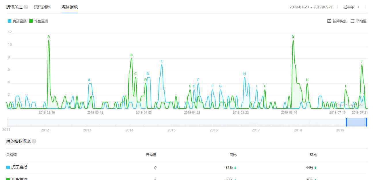Uncheck 新闻头条 checkbox

329,21
